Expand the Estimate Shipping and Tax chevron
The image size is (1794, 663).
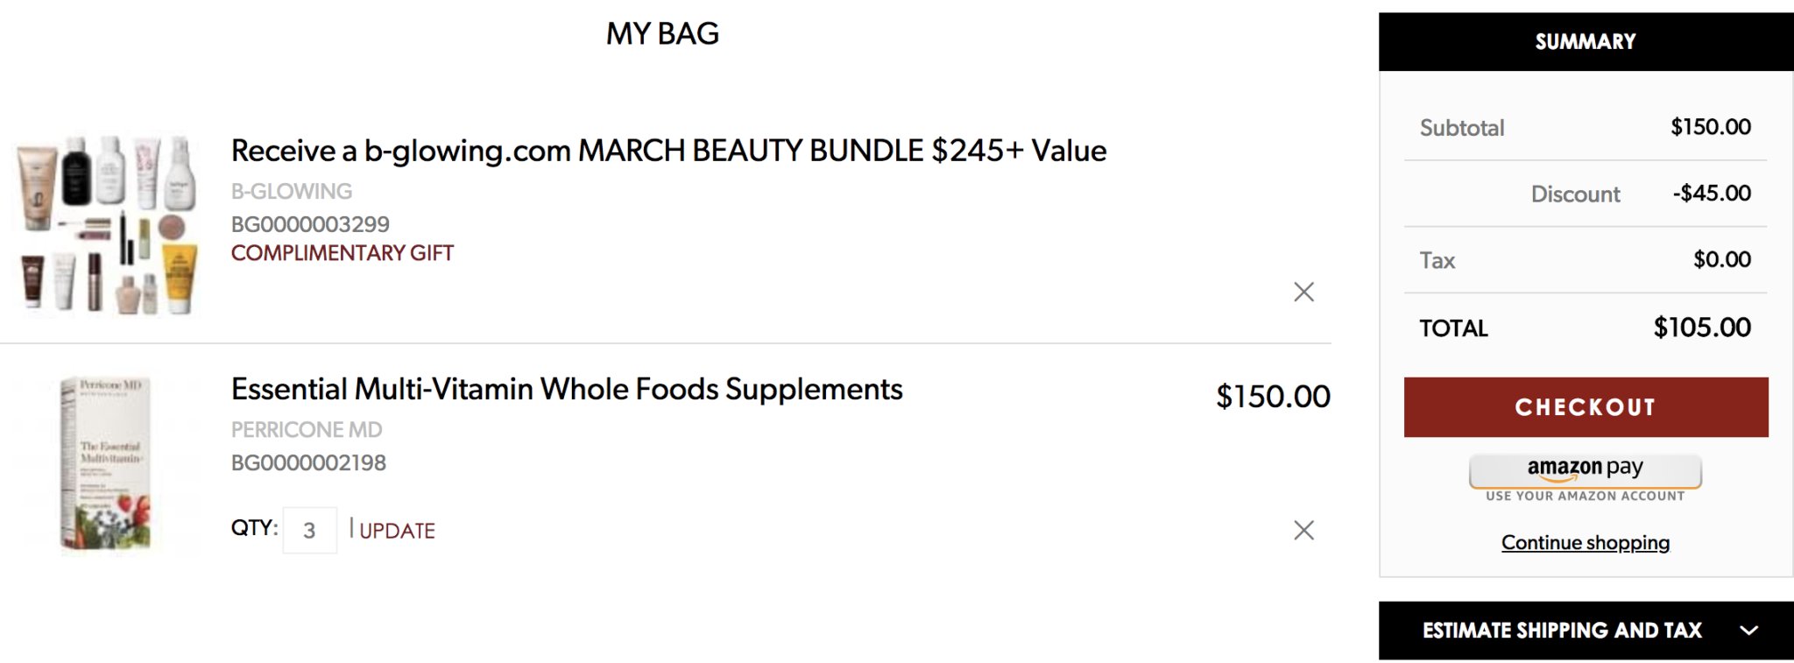coord(1748,631)
